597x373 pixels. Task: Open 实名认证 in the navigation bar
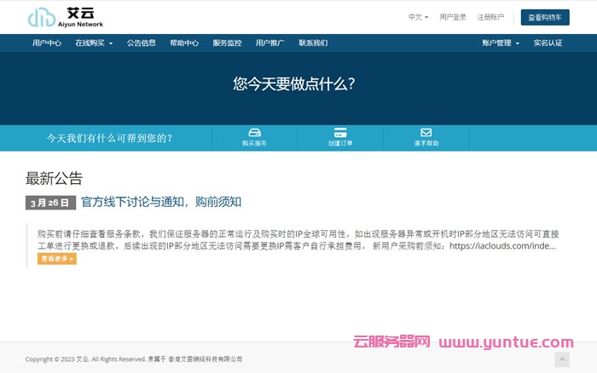tap(548, 43)
